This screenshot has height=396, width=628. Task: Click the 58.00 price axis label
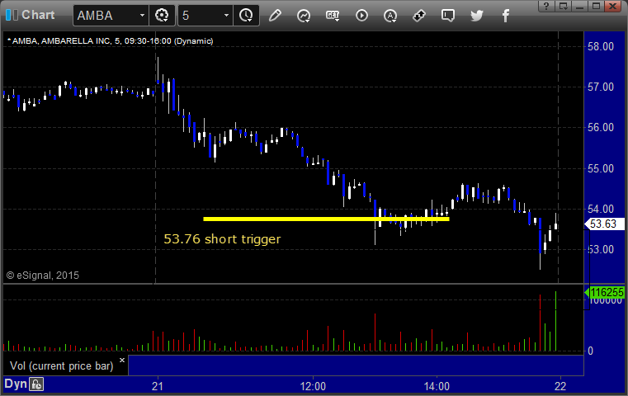point(601,46)
